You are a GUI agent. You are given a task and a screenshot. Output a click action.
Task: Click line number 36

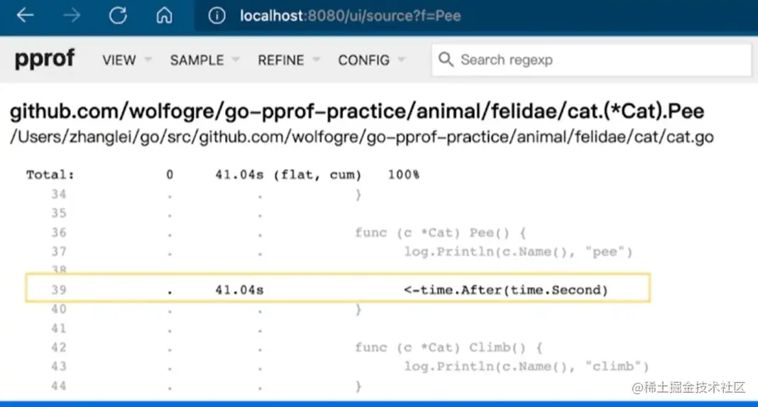pyautogui.click(x=58, y=232)
